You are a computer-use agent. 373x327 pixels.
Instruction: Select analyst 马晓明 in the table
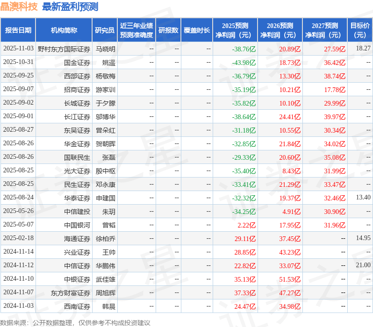(x=105, y=49)
